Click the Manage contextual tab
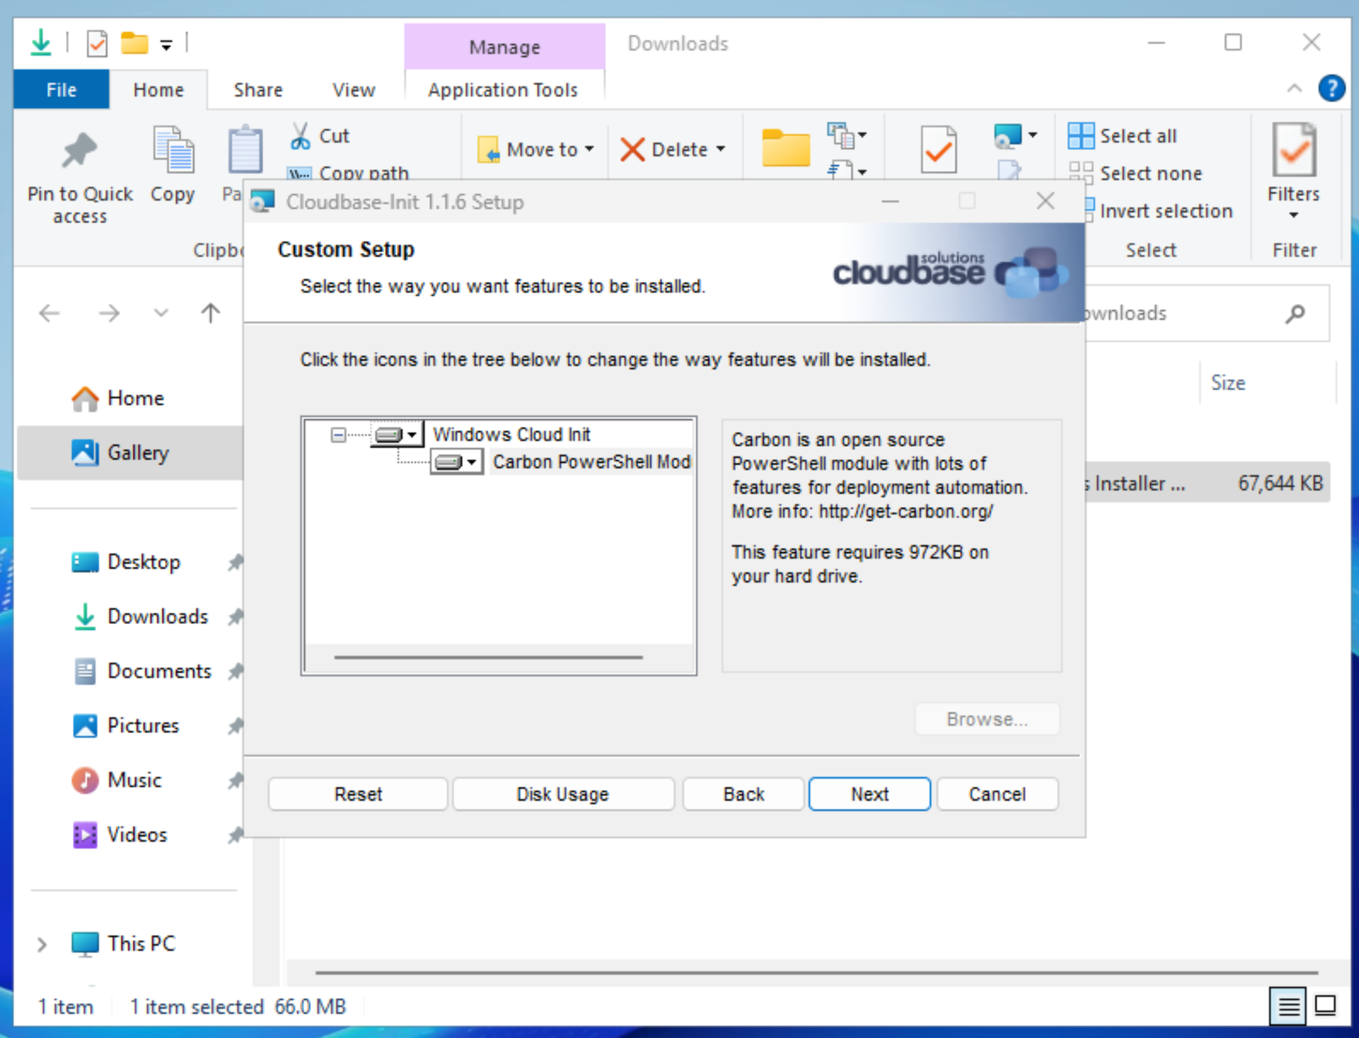 pyautogui.click(x=504, y=47)
